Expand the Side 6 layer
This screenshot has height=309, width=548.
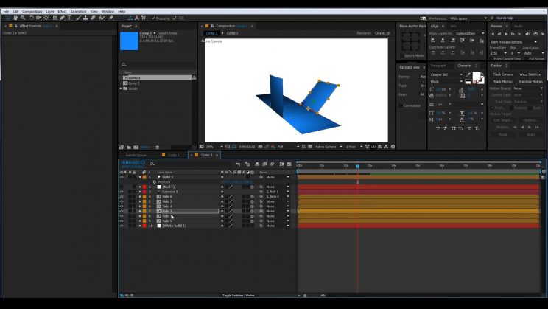click(x=140, y=197)
